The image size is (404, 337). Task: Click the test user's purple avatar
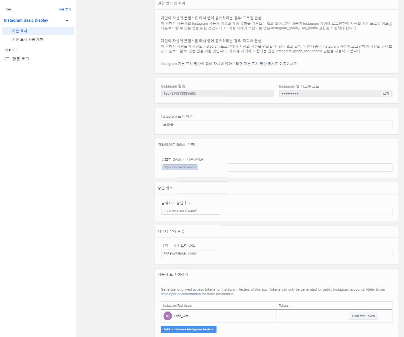[168, 316]
